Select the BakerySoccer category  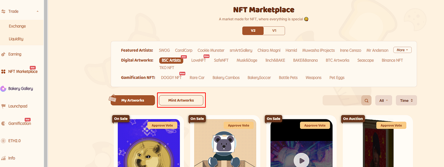tap(259, 77)
